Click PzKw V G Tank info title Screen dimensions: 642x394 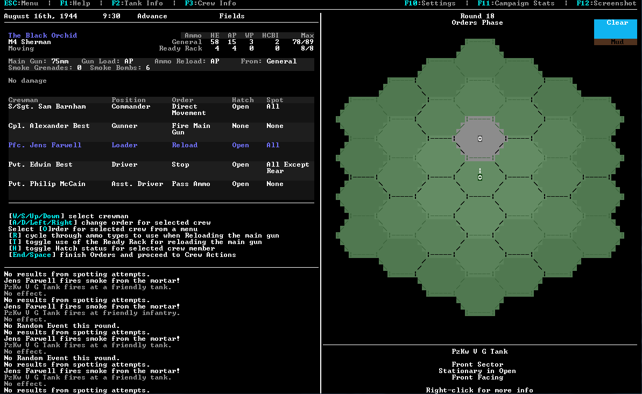click(479, 352)
